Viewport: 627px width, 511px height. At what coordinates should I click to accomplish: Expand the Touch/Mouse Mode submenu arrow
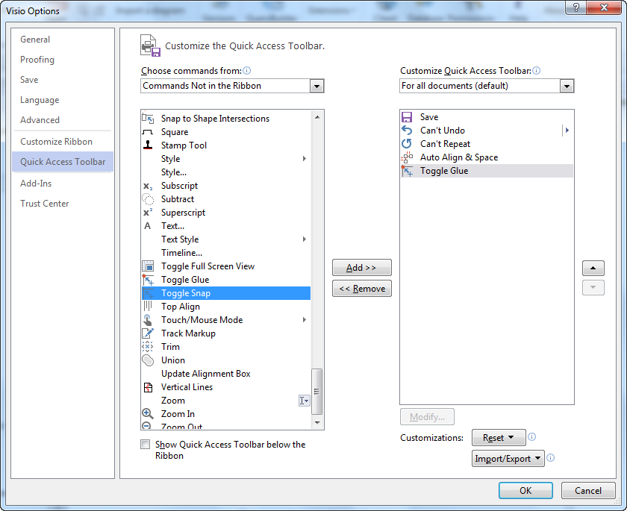tap(305, 319)
